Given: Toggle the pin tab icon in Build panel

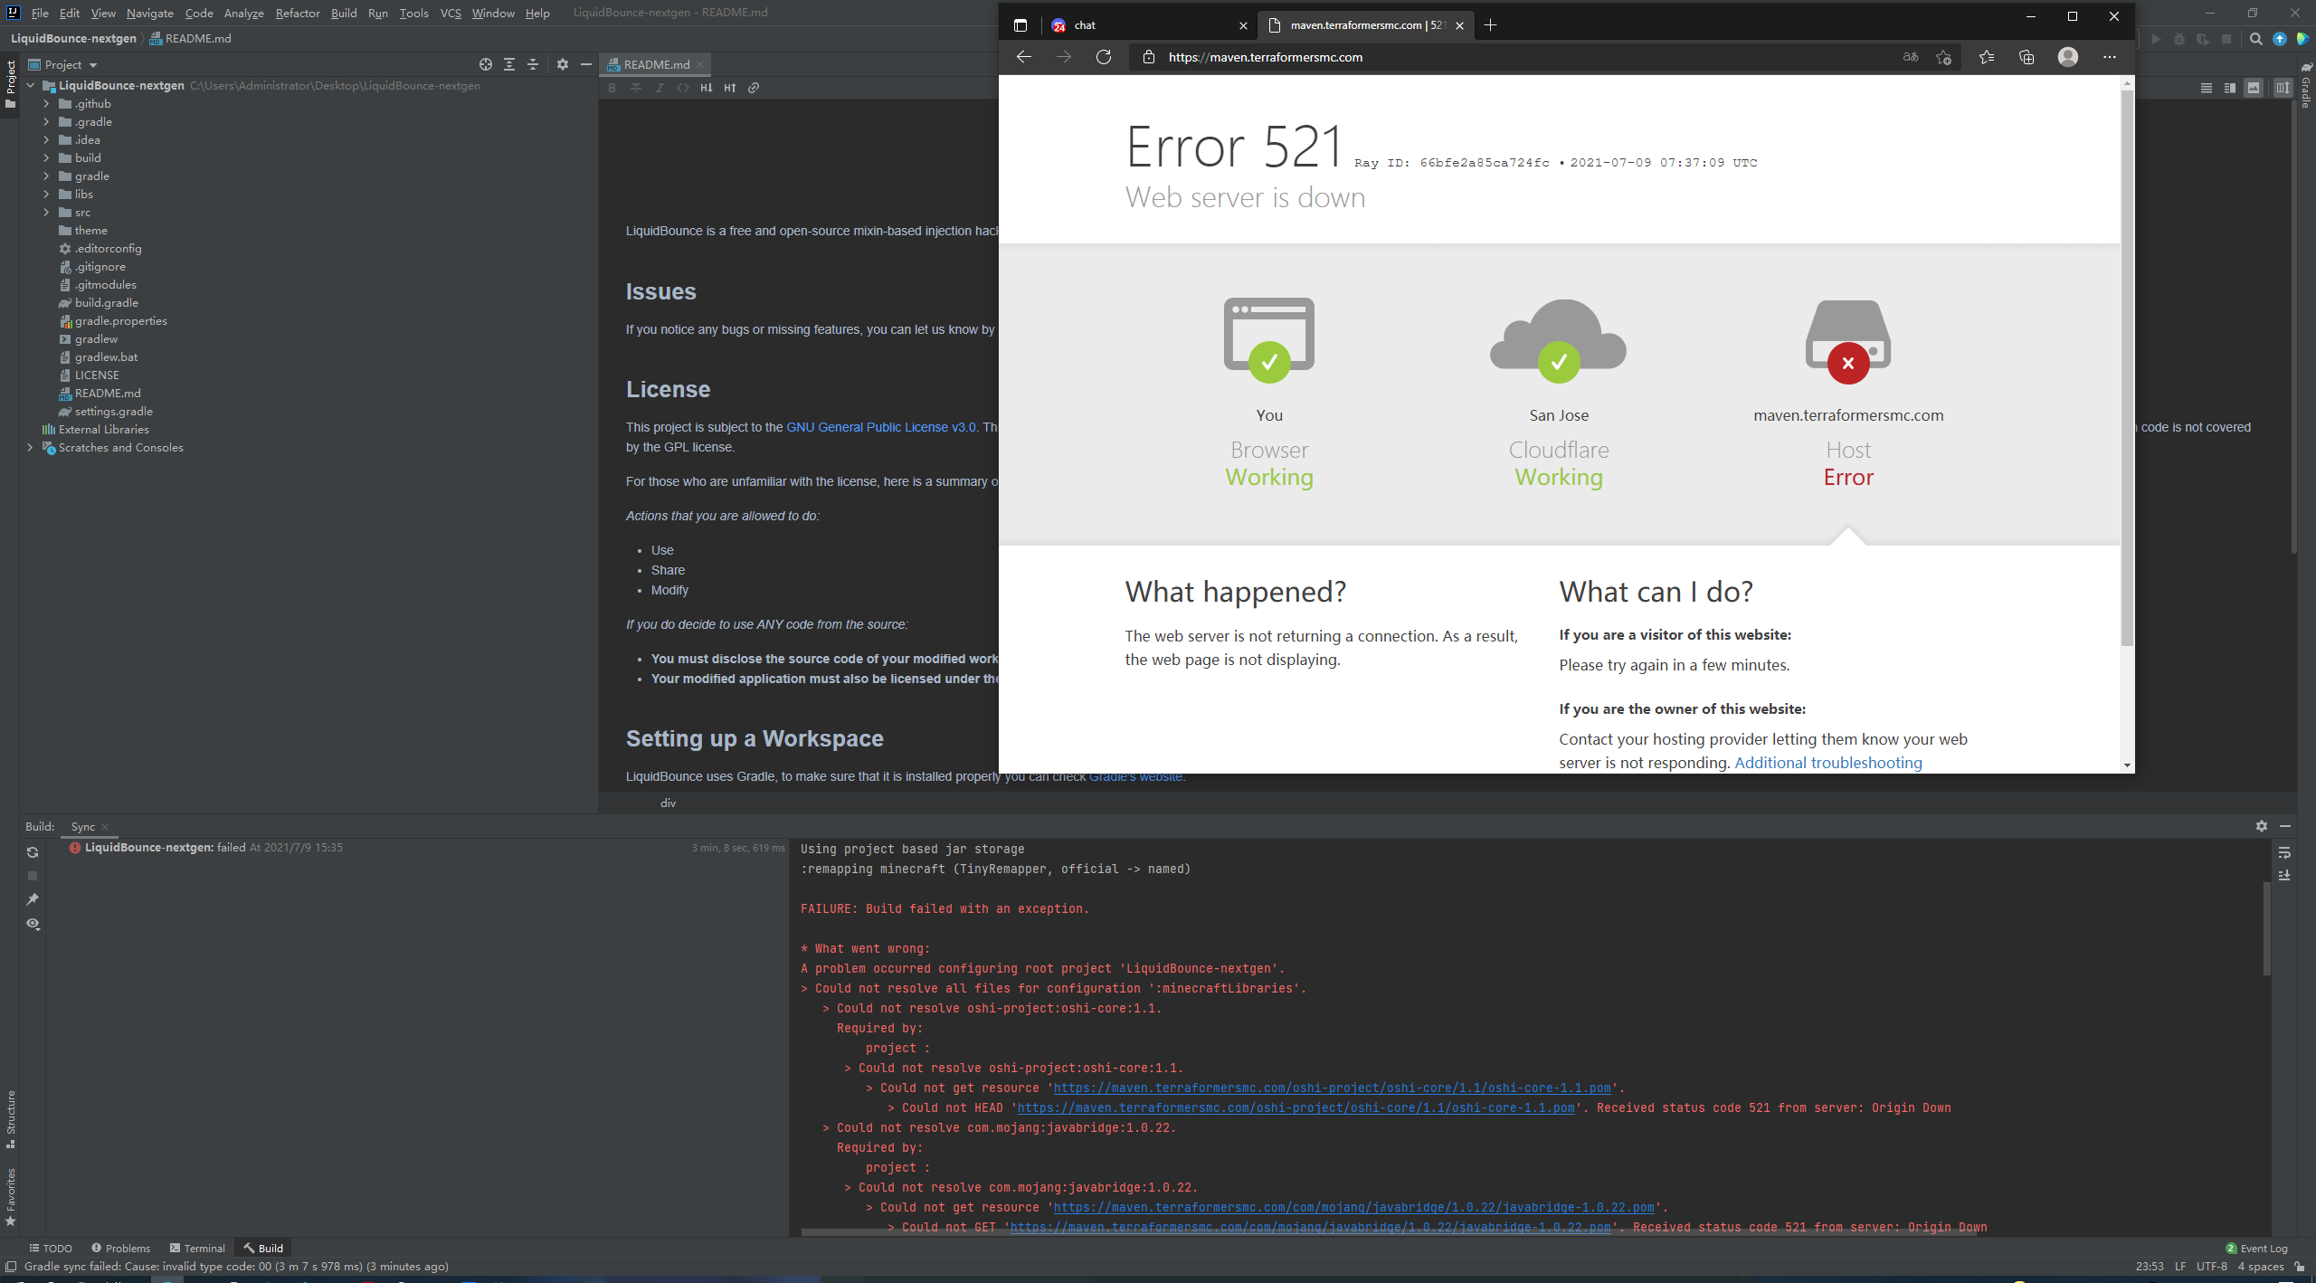Looking at the screenshot, I should (x=33, y=899).
